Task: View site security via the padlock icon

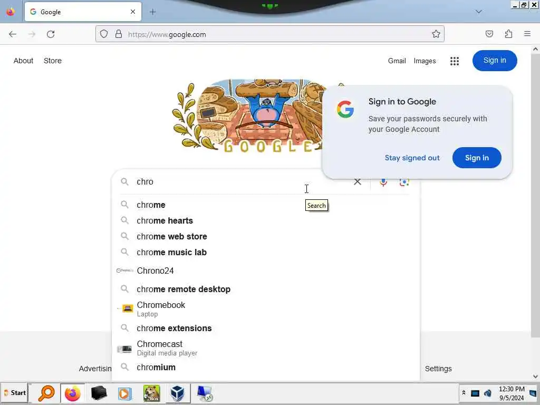Action: (119, 34)
